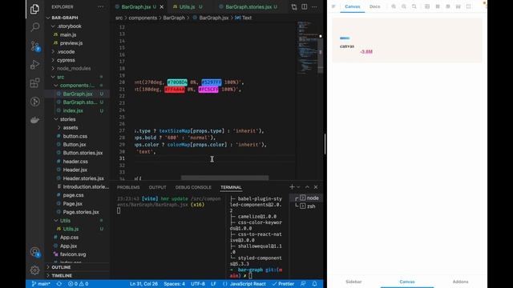Image resolution: width=513 pixels, height=288 pixels.
Task: Click Prettier formatter status
Action: [x=283, y=284]
